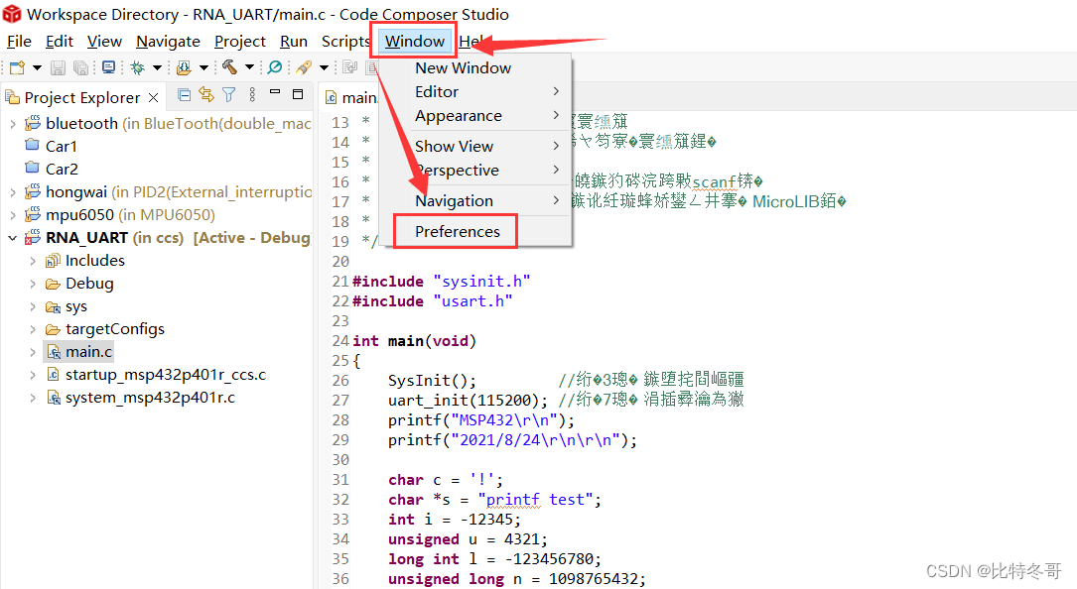Select the bluetooth project icon

pos(33,123)
